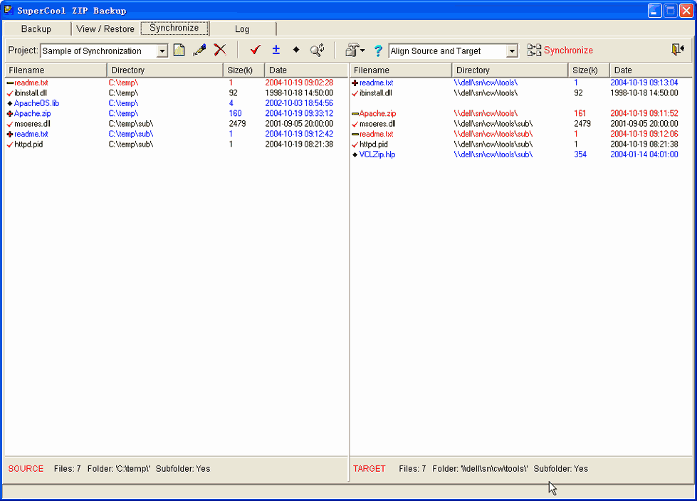Click the target Date column header

click(x=650, y=70)
